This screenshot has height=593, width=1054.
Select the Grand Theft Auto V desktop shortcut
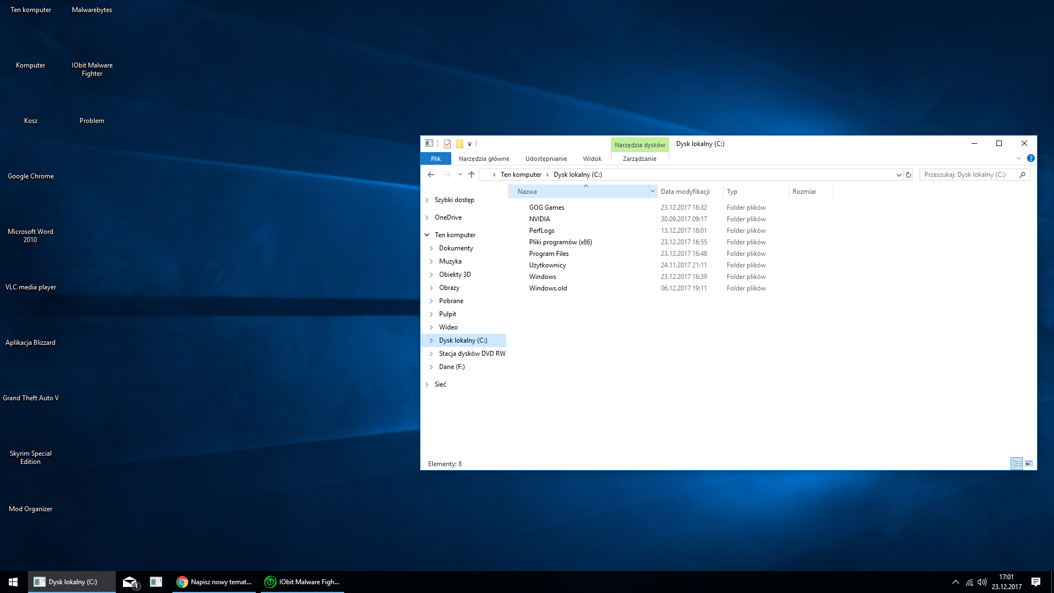click(31, 398)
